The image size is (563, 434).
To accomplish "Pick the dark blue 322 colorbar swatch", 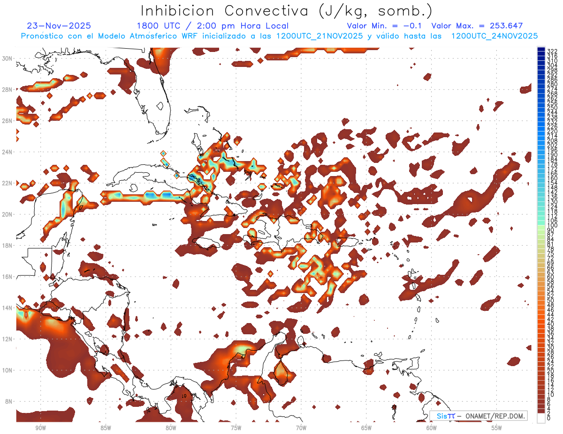I will (x=541, y=49).
